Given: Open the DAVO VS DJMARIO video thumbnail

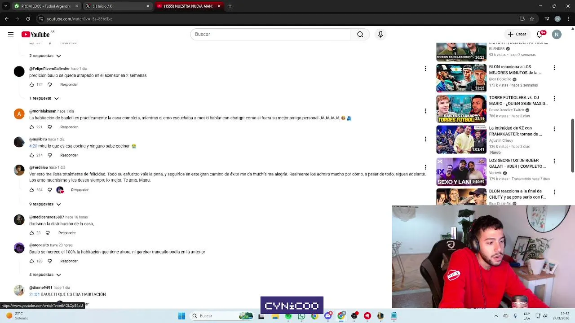Looking at the screenshot, I should click(x=461, y=109).
